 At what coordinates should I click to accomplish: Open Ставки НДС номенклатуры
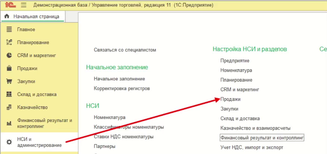pos(124,137)
